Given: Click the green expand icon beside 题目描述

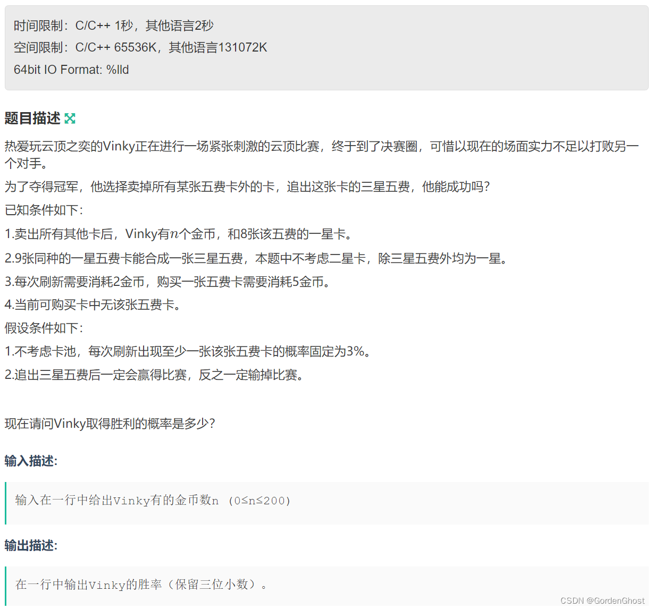Looking at the screenshot, I should click(70, 119).
